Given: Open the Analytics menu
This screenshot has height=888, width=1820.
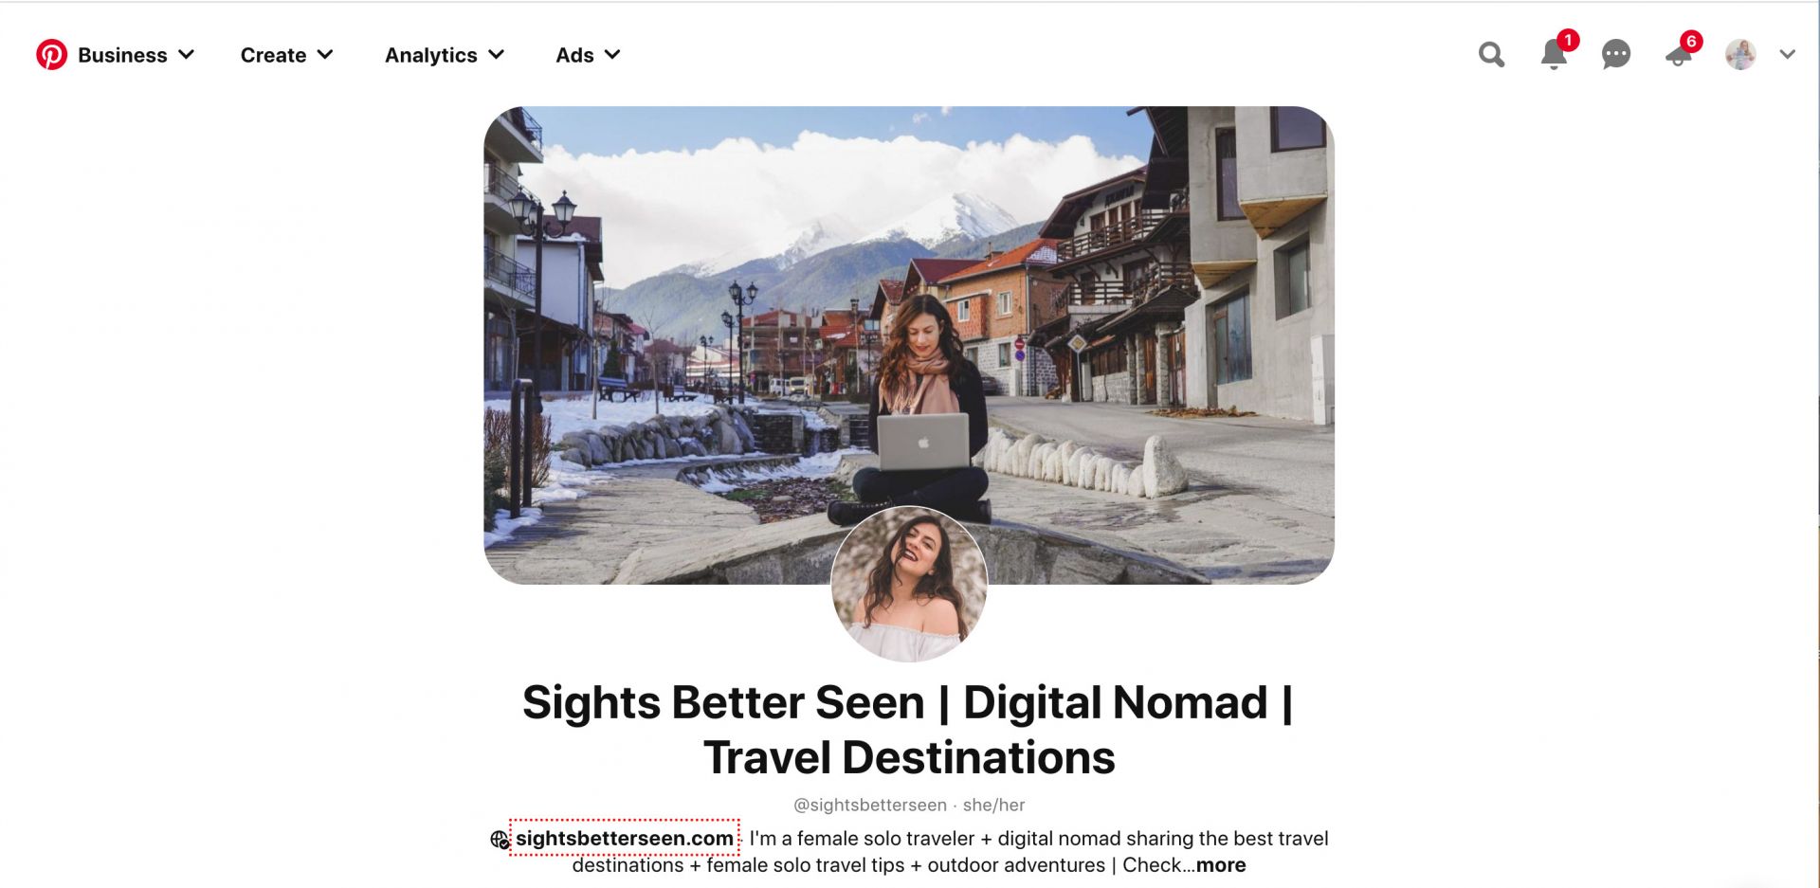Looking at the screenshot, I should [445, 55].
